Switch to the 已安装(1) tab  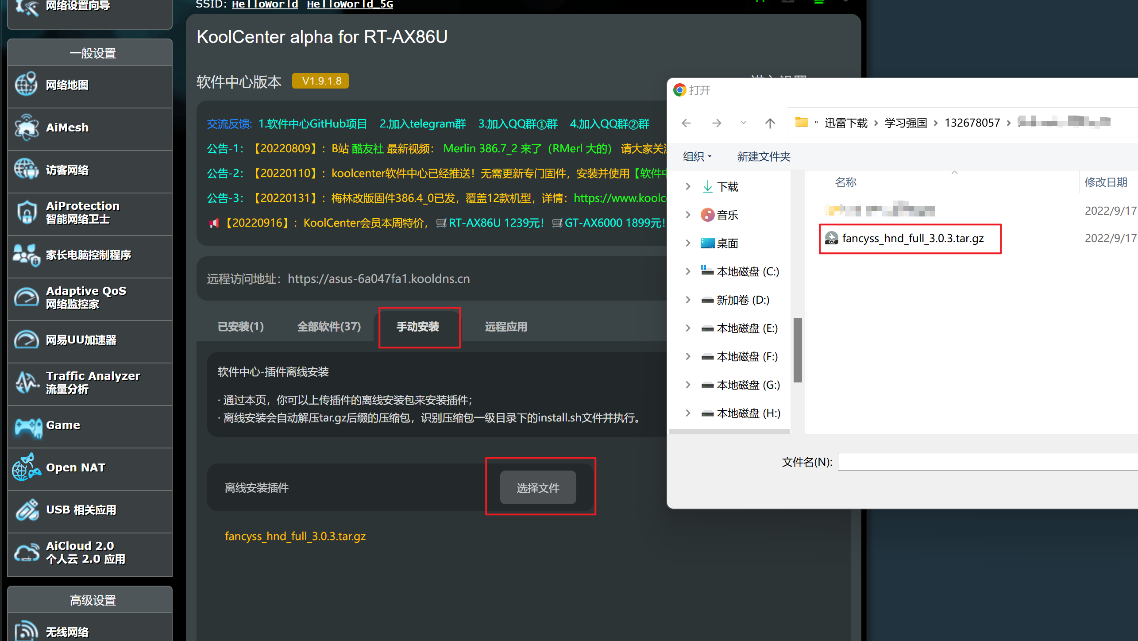(241, 327)
